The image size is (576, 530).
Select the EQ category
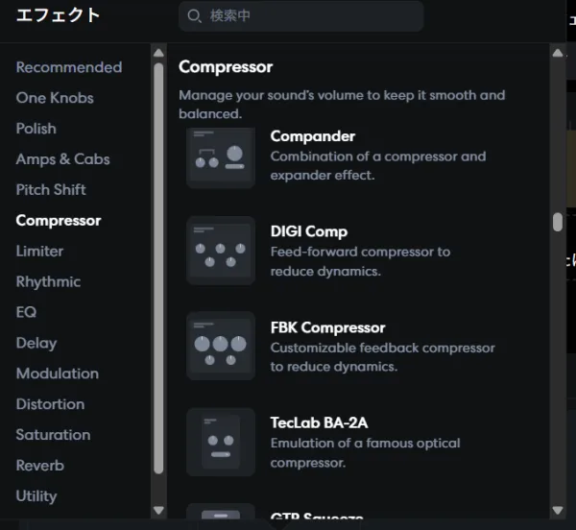[25, 312]
